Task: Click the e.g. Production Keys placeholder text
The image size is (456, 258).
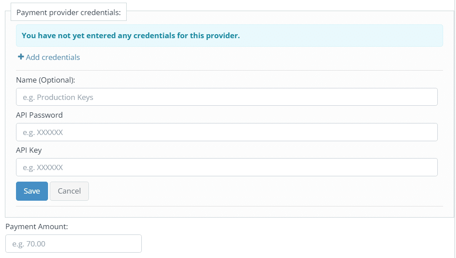Action: point(58,97)
